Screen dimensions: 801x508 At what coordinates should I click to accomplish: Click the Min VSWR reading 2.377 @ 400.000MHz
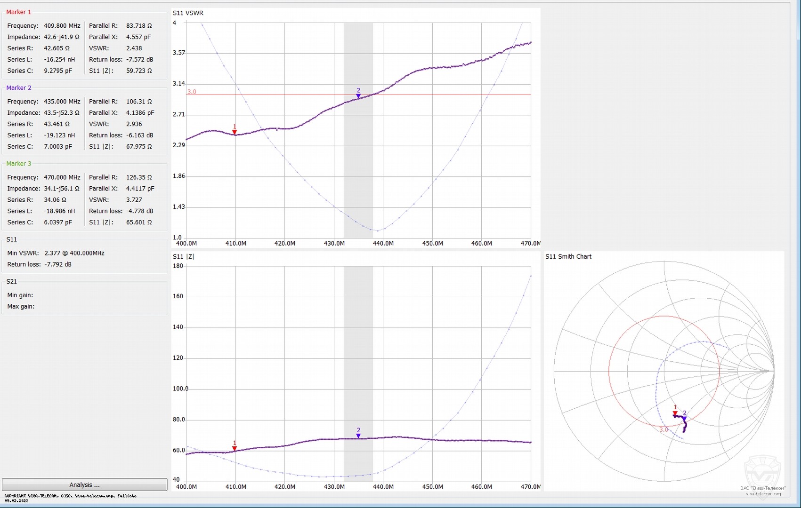[x=74, y=253]
